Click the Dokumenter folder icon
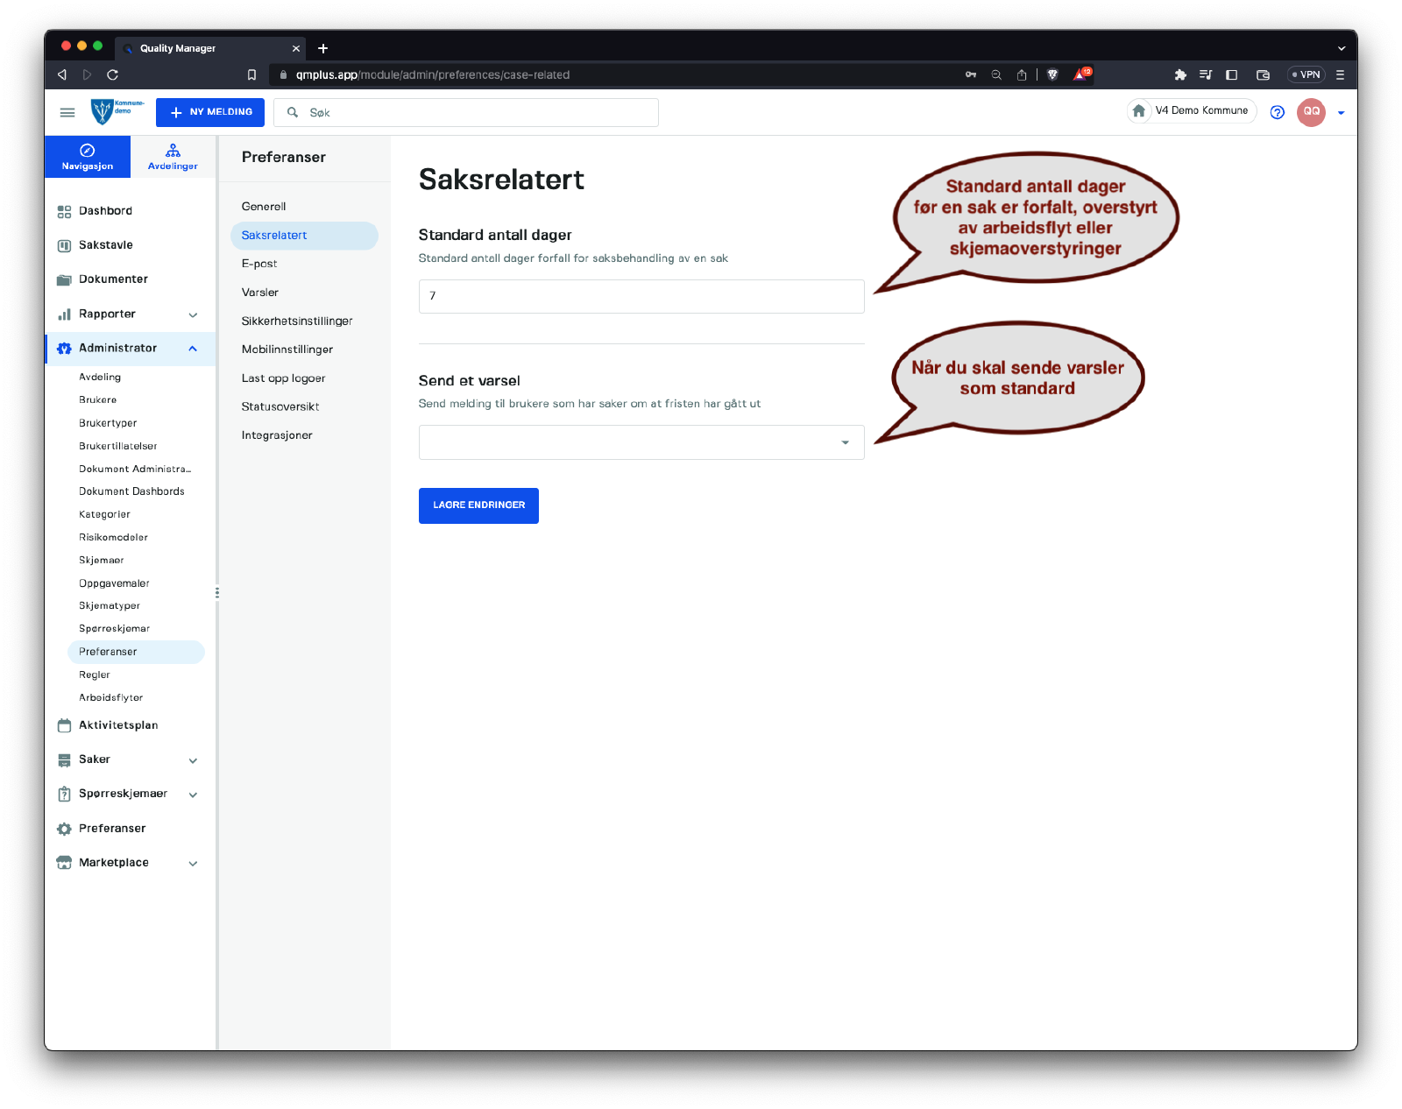This screenshot has width=1402, height=1109. coord(64,279)
